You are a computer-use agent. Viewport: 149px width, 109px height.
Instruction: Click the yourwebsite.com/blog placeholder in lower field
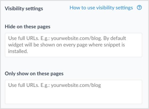[76, 85]
